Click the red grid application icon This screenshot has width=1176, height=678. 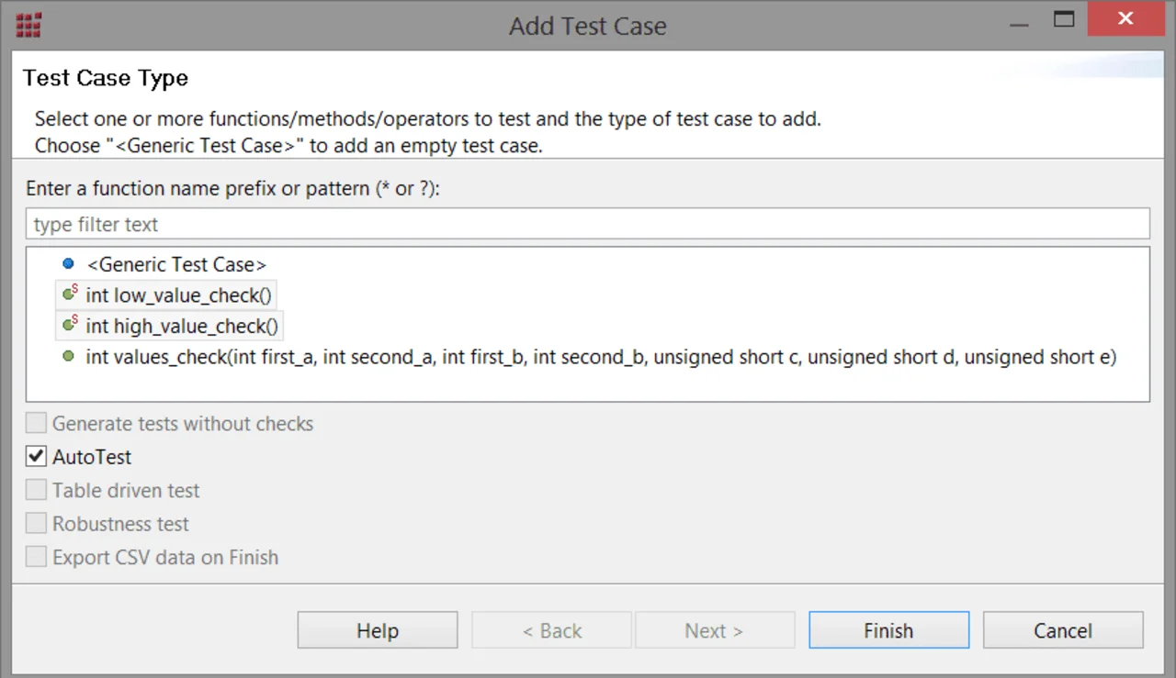click(x=28, y=24)
